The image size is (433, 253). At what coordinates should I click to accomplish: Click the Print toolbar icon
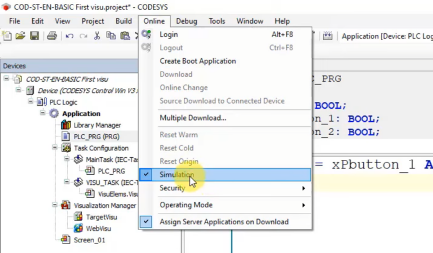[52, 36]
